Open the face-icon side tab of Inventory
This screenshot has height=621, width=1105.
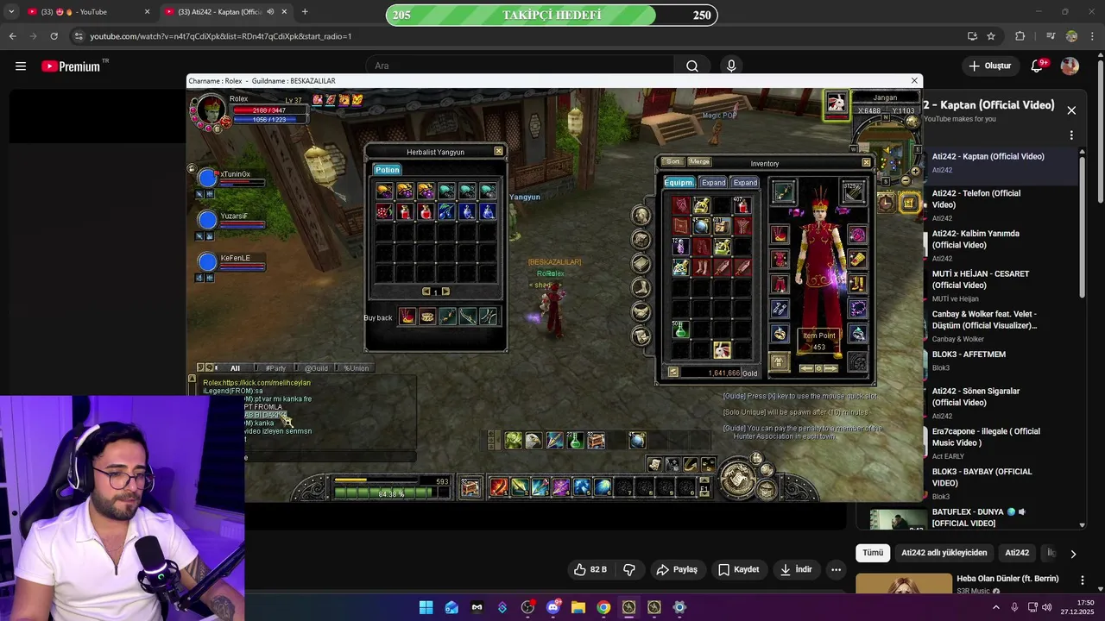pyautogui.click(x=641, y=215)
